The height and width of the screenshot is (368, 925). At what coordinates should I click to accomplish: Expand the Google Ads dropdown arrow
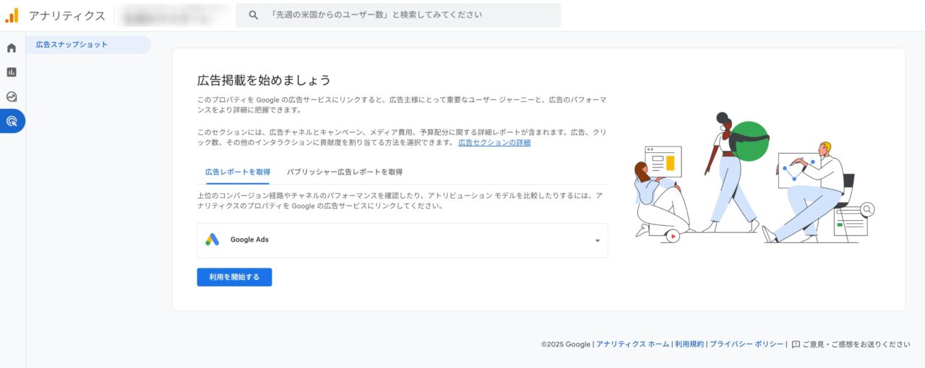[x=597, y=240]
